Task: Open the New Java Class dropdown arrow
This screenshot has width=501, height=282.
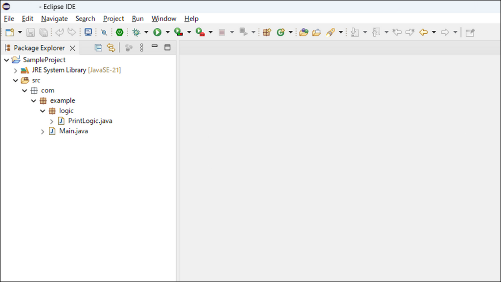Action: click(291, 32)
